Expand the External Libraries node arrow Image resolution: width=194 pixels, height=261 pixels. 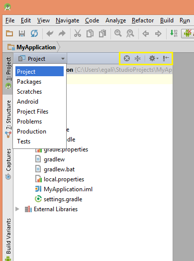coord(17,209)
